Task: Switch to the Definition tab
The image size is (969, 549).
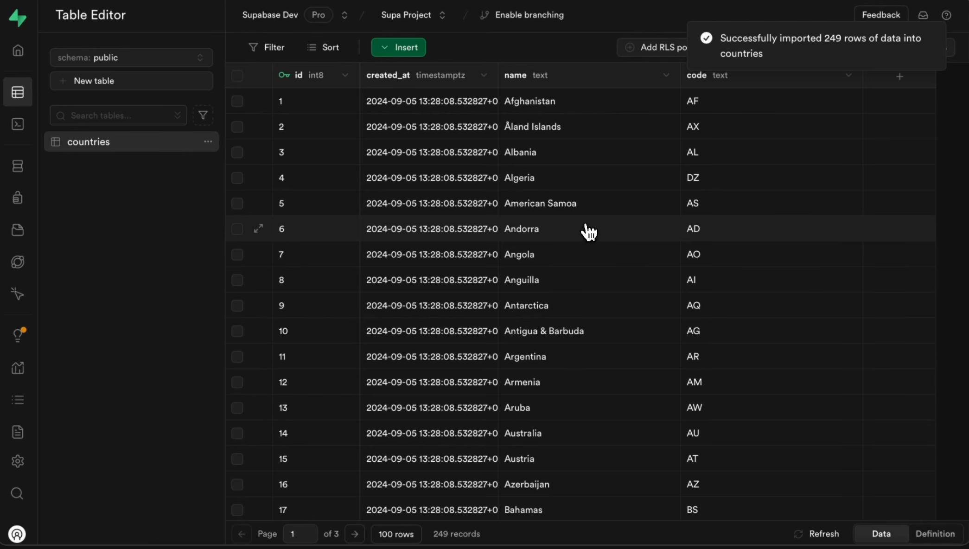Action: point(935,534)
